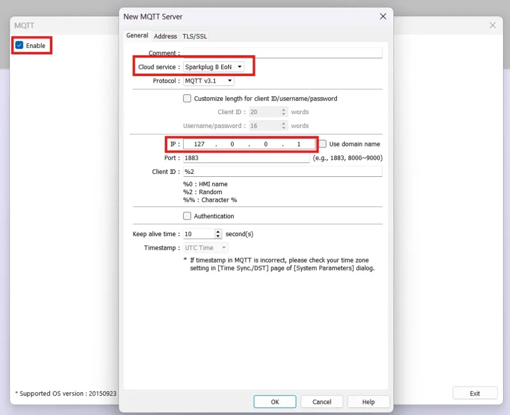Click Cancel to discard changes
This screenshot has width=510, height=415.
coord(321,402)
